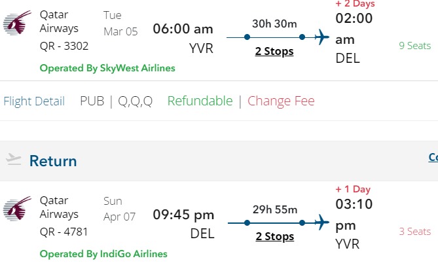This screenshot has width=438, height=265.
Task: Click flight number QR - 4781
Action: [x=64, y=231]
